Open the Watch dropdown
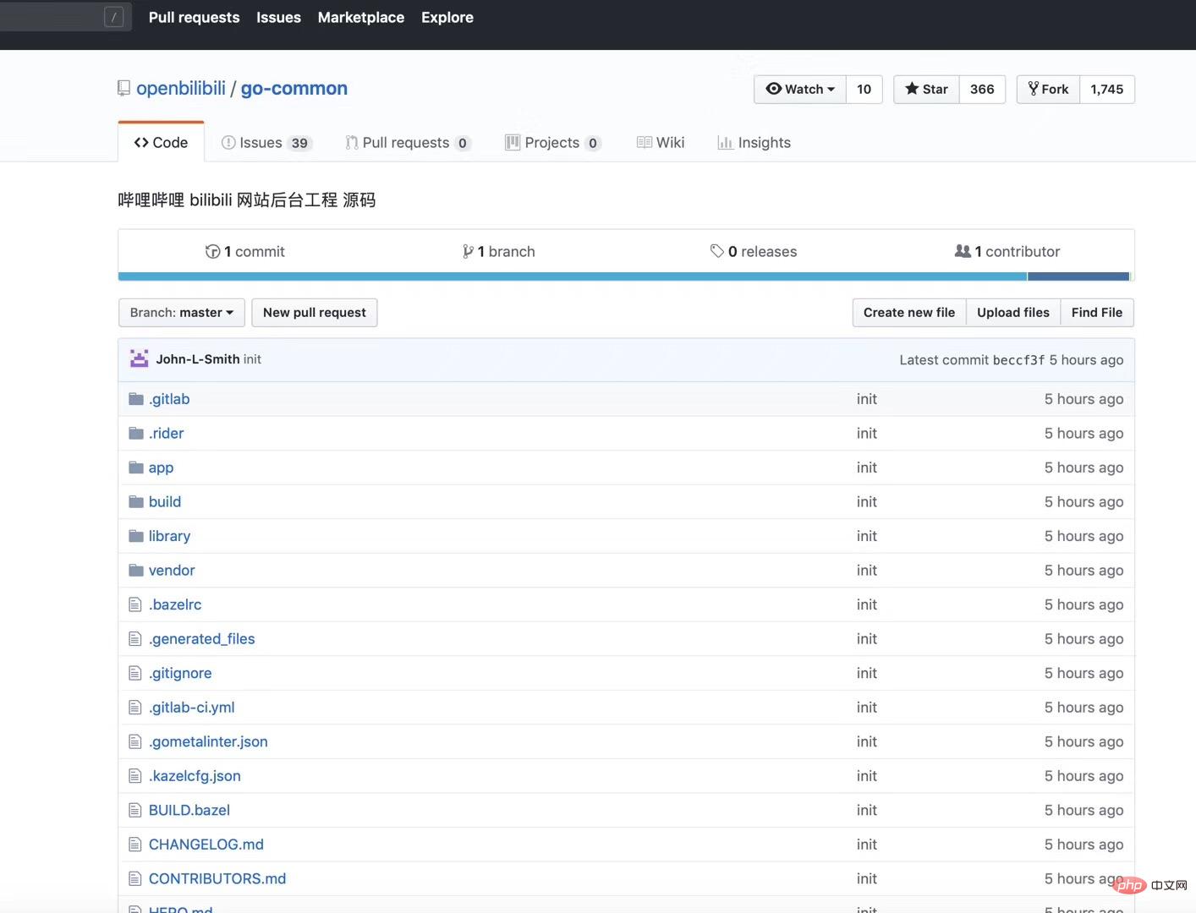Image resolution: width=1196 pixels, height=913 pixels. 800,89
